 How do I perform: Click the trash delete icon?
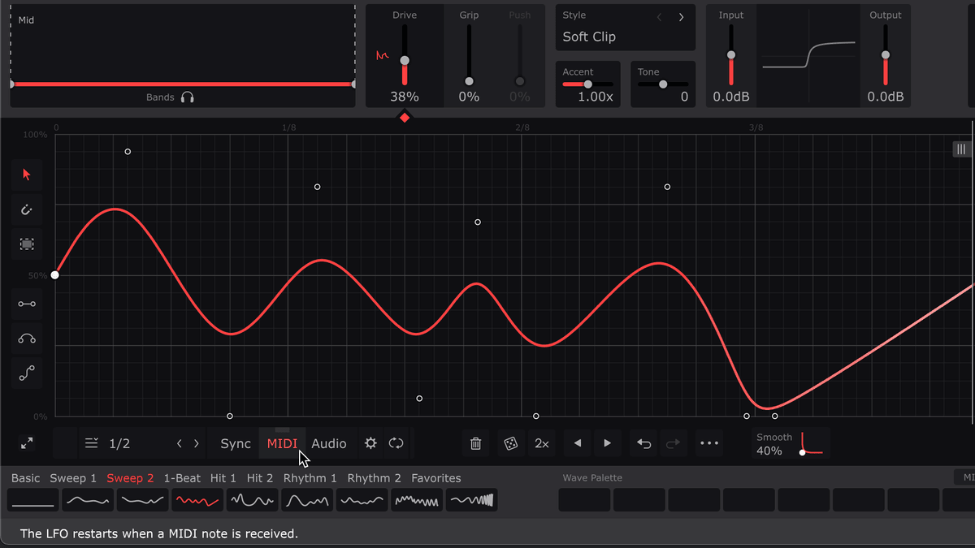476,443
